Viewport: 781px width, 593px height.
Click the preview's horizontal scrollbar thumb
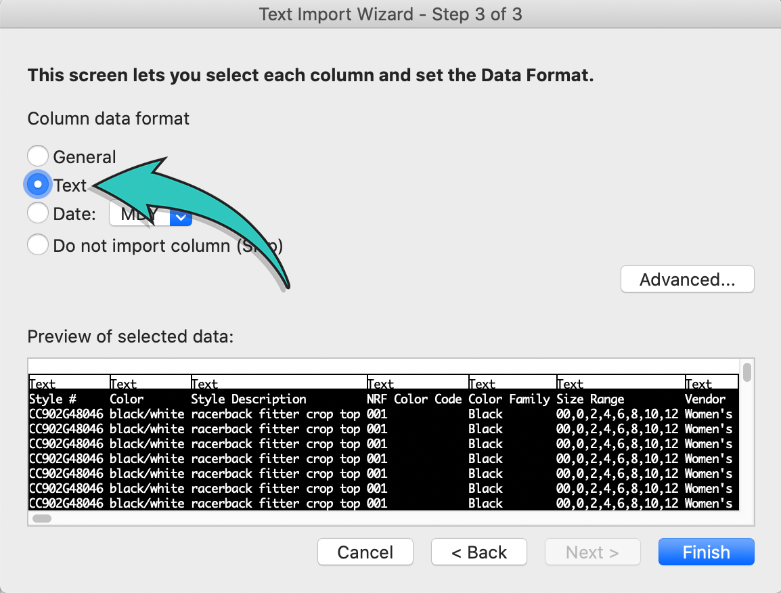point(42,519)
